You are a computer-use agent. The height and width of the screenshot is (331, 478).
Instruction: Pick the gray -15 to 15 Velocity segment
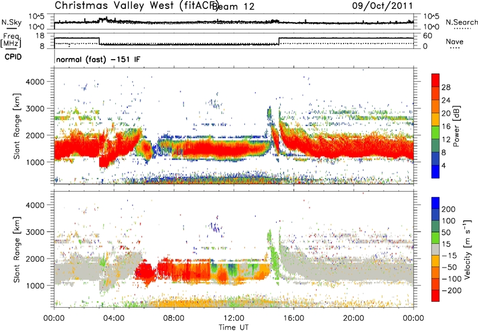coord(436,250)
